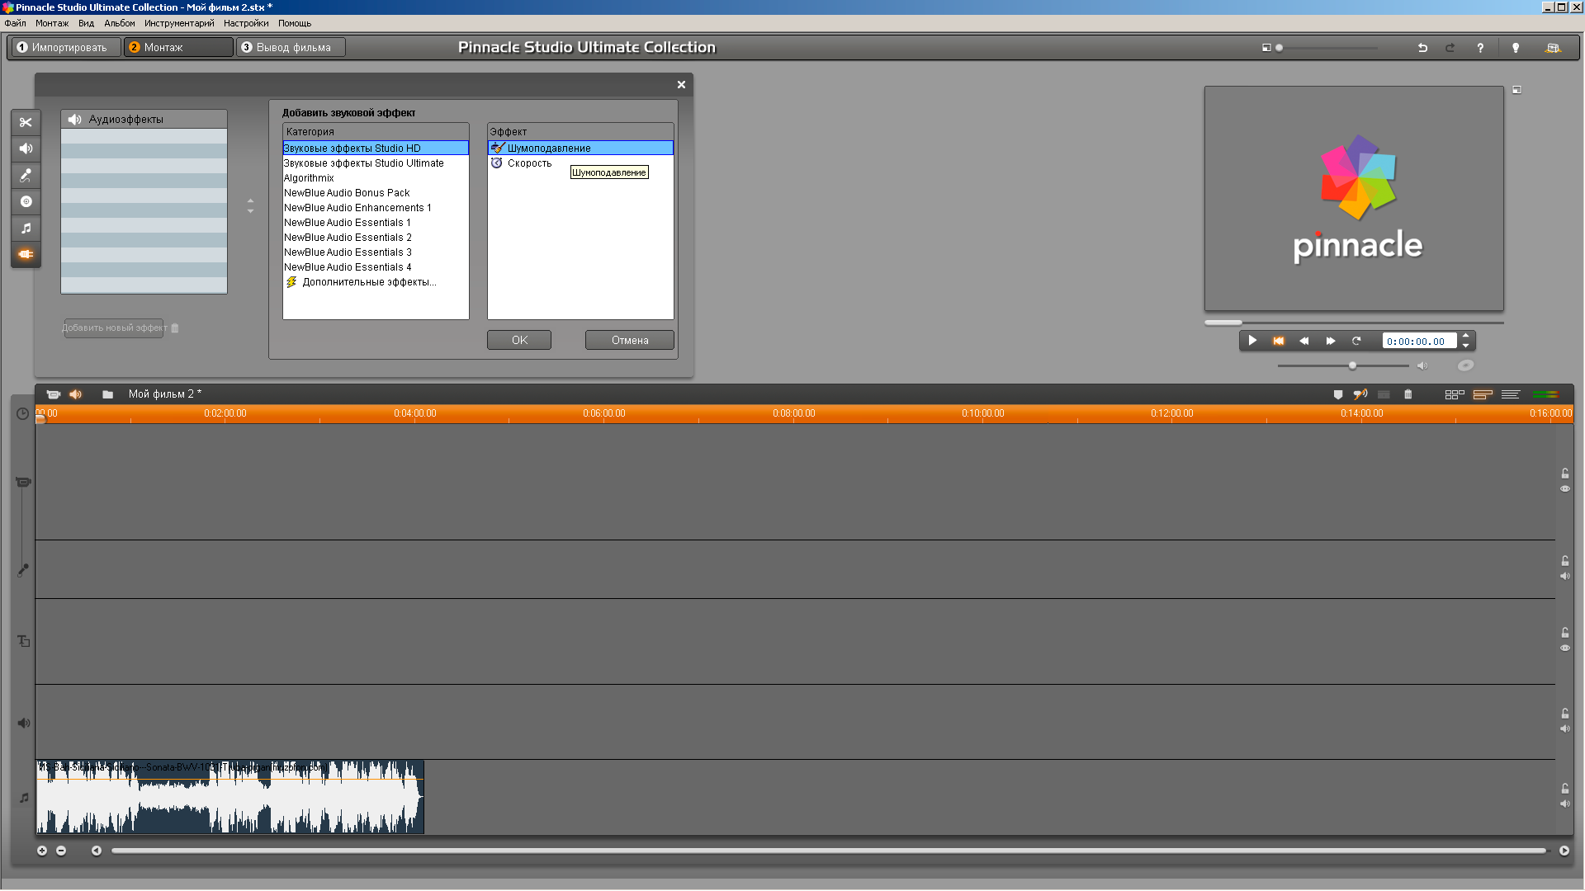Open the CD audio import tool
The width and height of the screenshot is (1585, 891).
click(x=26, y=201)
